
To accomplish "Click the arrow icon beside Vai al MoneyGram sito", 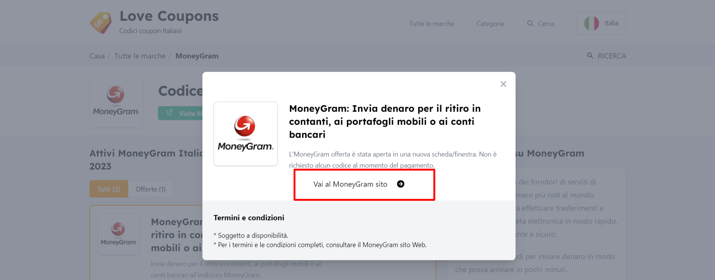I will point(401,184).
